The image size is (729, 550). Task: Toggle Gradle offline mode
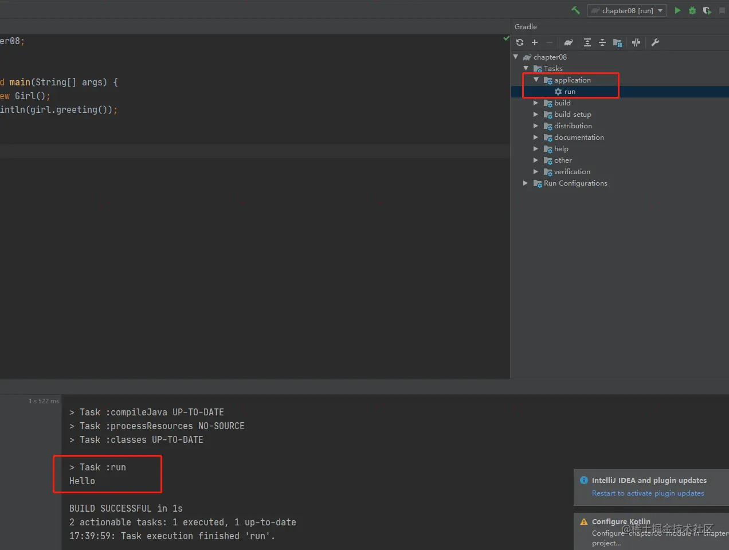point(636,42)
